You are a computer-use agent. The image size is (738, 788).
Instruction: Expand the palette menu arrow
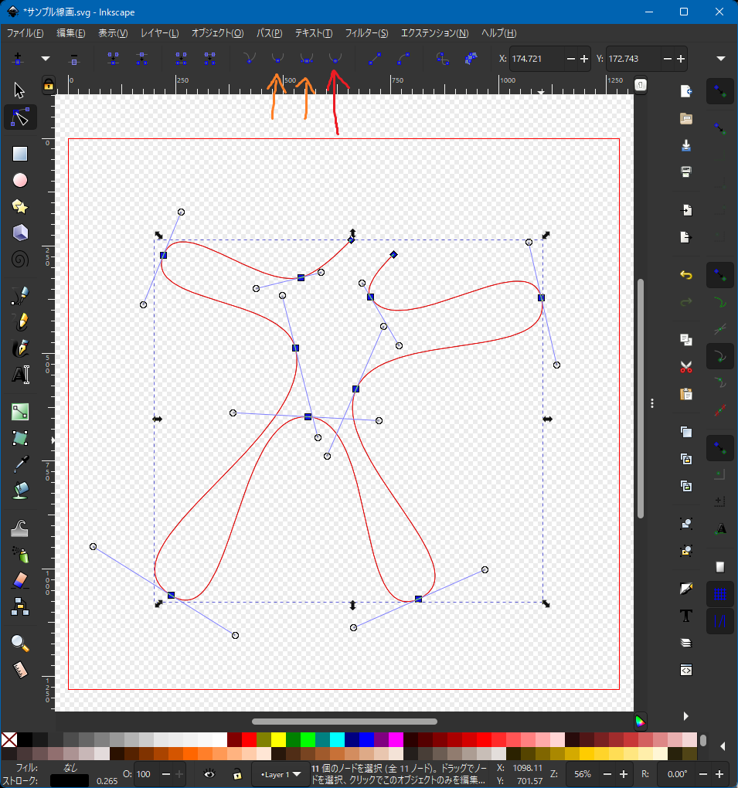pos(722,746)
